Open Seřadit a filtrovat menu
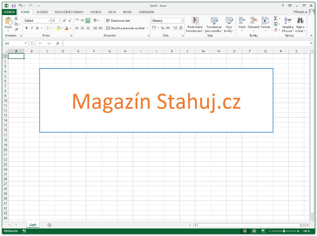Screen dimensions: 317x236 coord(288,25)
